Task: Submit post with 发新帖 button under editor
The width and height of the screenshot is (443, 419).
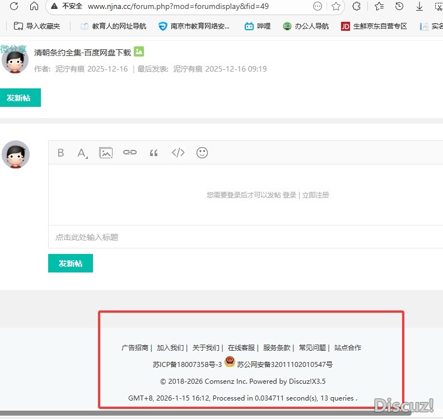Action: click(x=71, y=263)
